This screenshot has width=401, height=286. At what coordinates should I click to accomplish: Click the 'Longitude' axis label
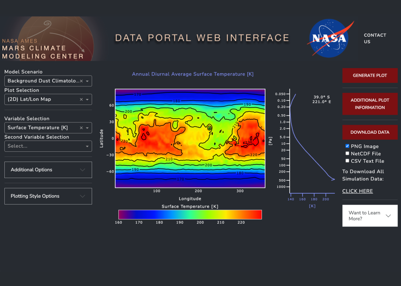pyautogui.click(x=190, y=199)
